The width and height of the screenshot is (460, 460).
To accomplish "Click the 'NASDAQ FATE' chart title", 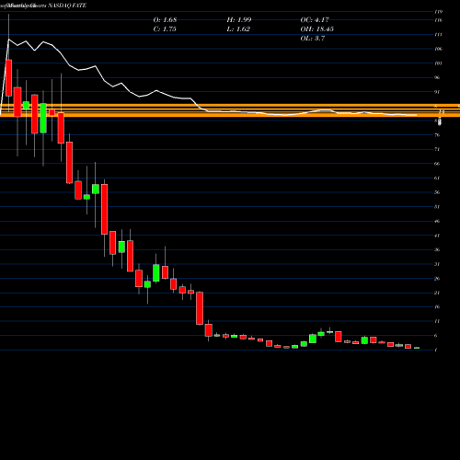I will pyautogui.click(x=67, y=6).
